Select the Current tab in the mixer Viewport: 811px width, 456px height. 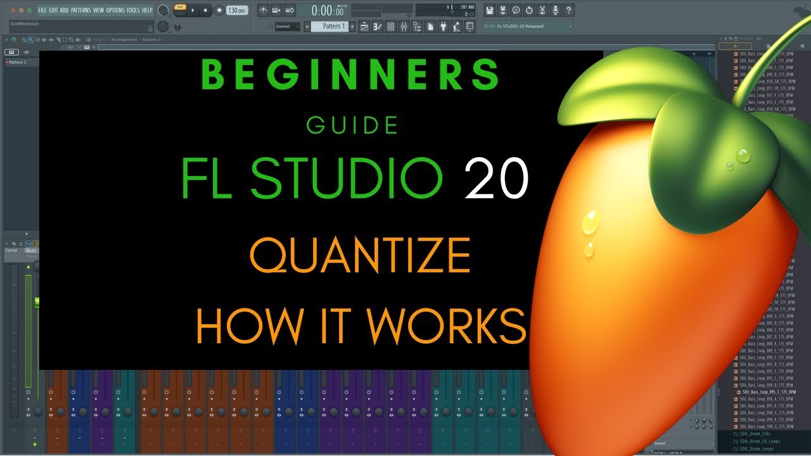(x=11, y=250)
